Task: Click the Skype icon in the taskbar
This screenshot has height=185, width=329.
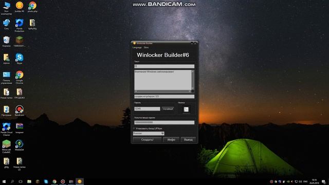Action: [x=46, y=181]
